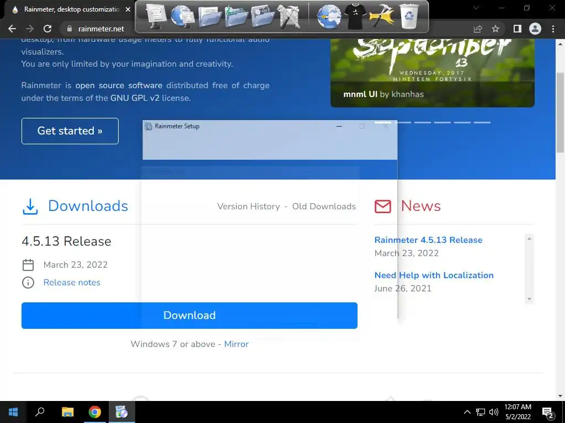Reload the rainmeter.net page
Viewport: 565px width, 423px height.
47,29
